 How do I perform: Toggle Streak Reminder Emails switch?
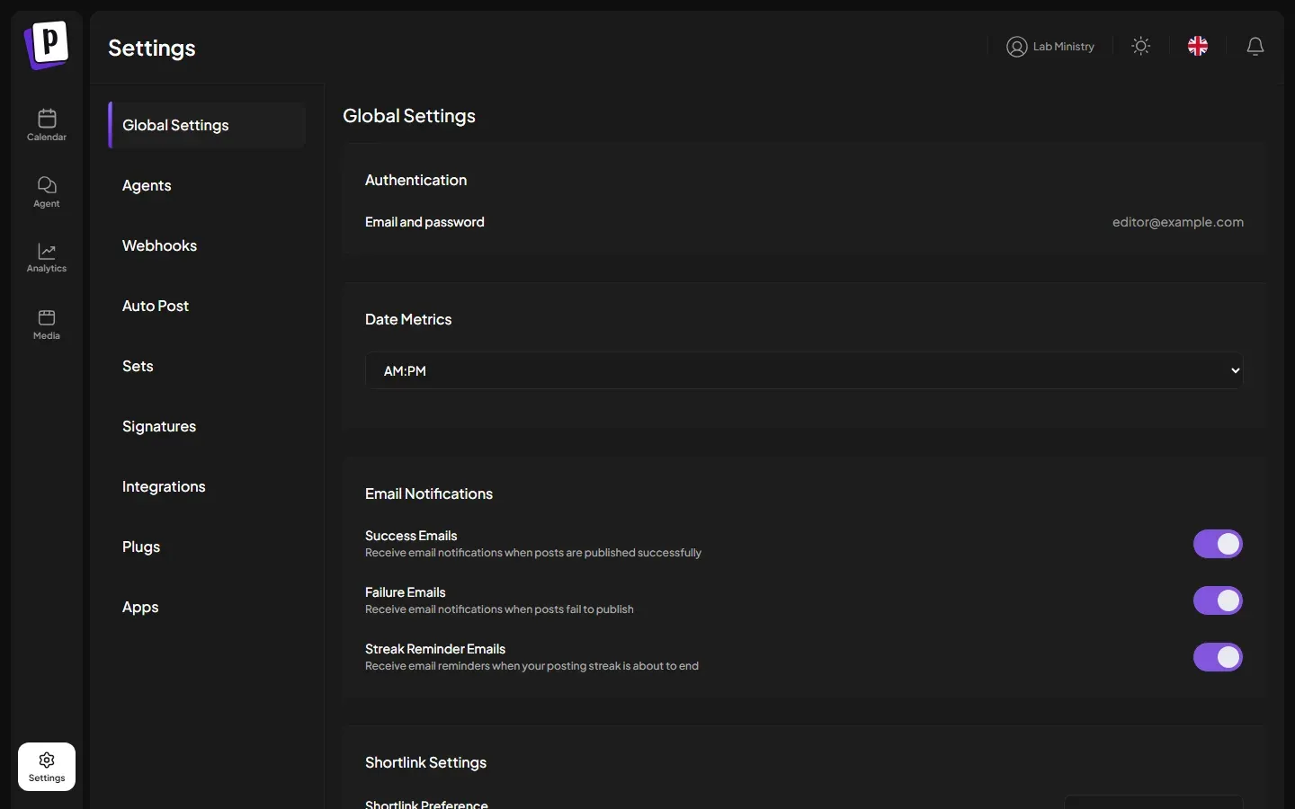[x=1218, y=657]
